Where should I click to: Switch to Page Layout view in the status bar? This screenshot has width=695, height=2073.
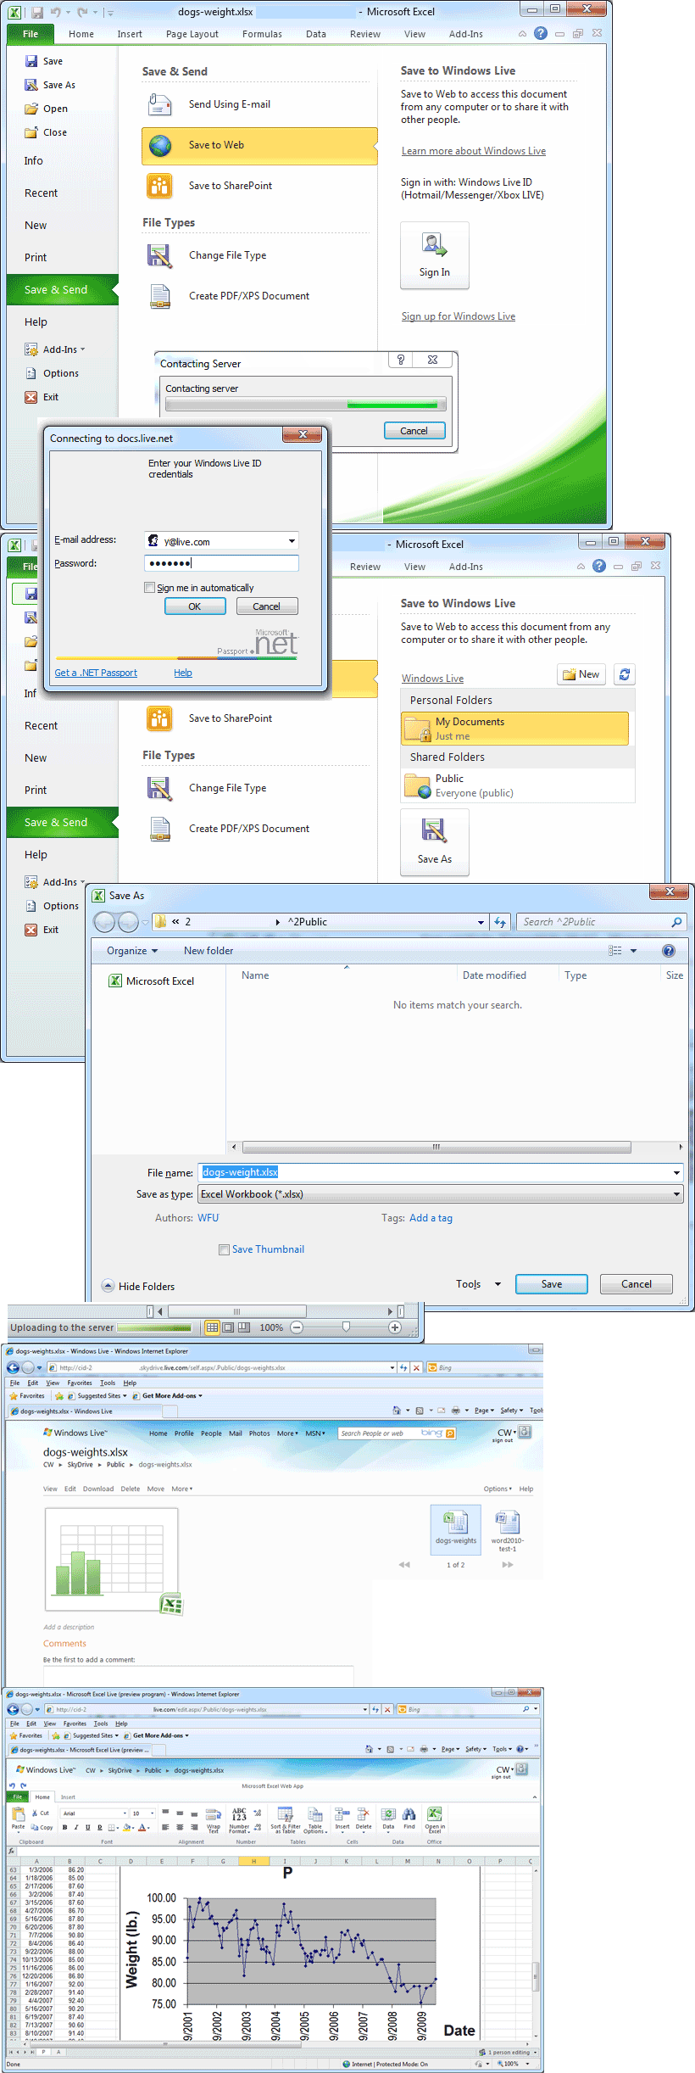[228, 1327]
